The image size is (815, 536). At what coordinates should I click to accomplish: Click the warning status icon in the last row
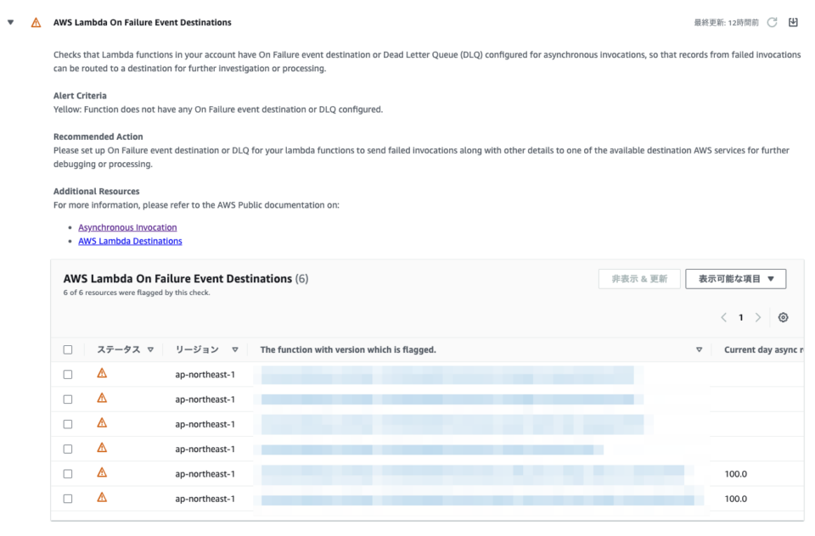pos(102,498)
